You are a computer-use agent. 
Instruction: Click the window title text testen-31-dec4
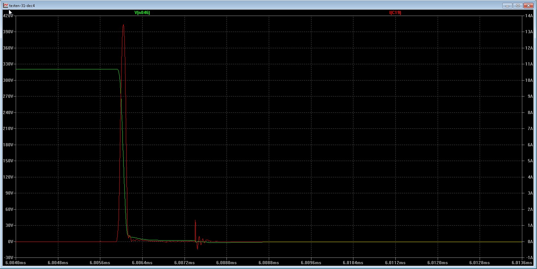22,6
